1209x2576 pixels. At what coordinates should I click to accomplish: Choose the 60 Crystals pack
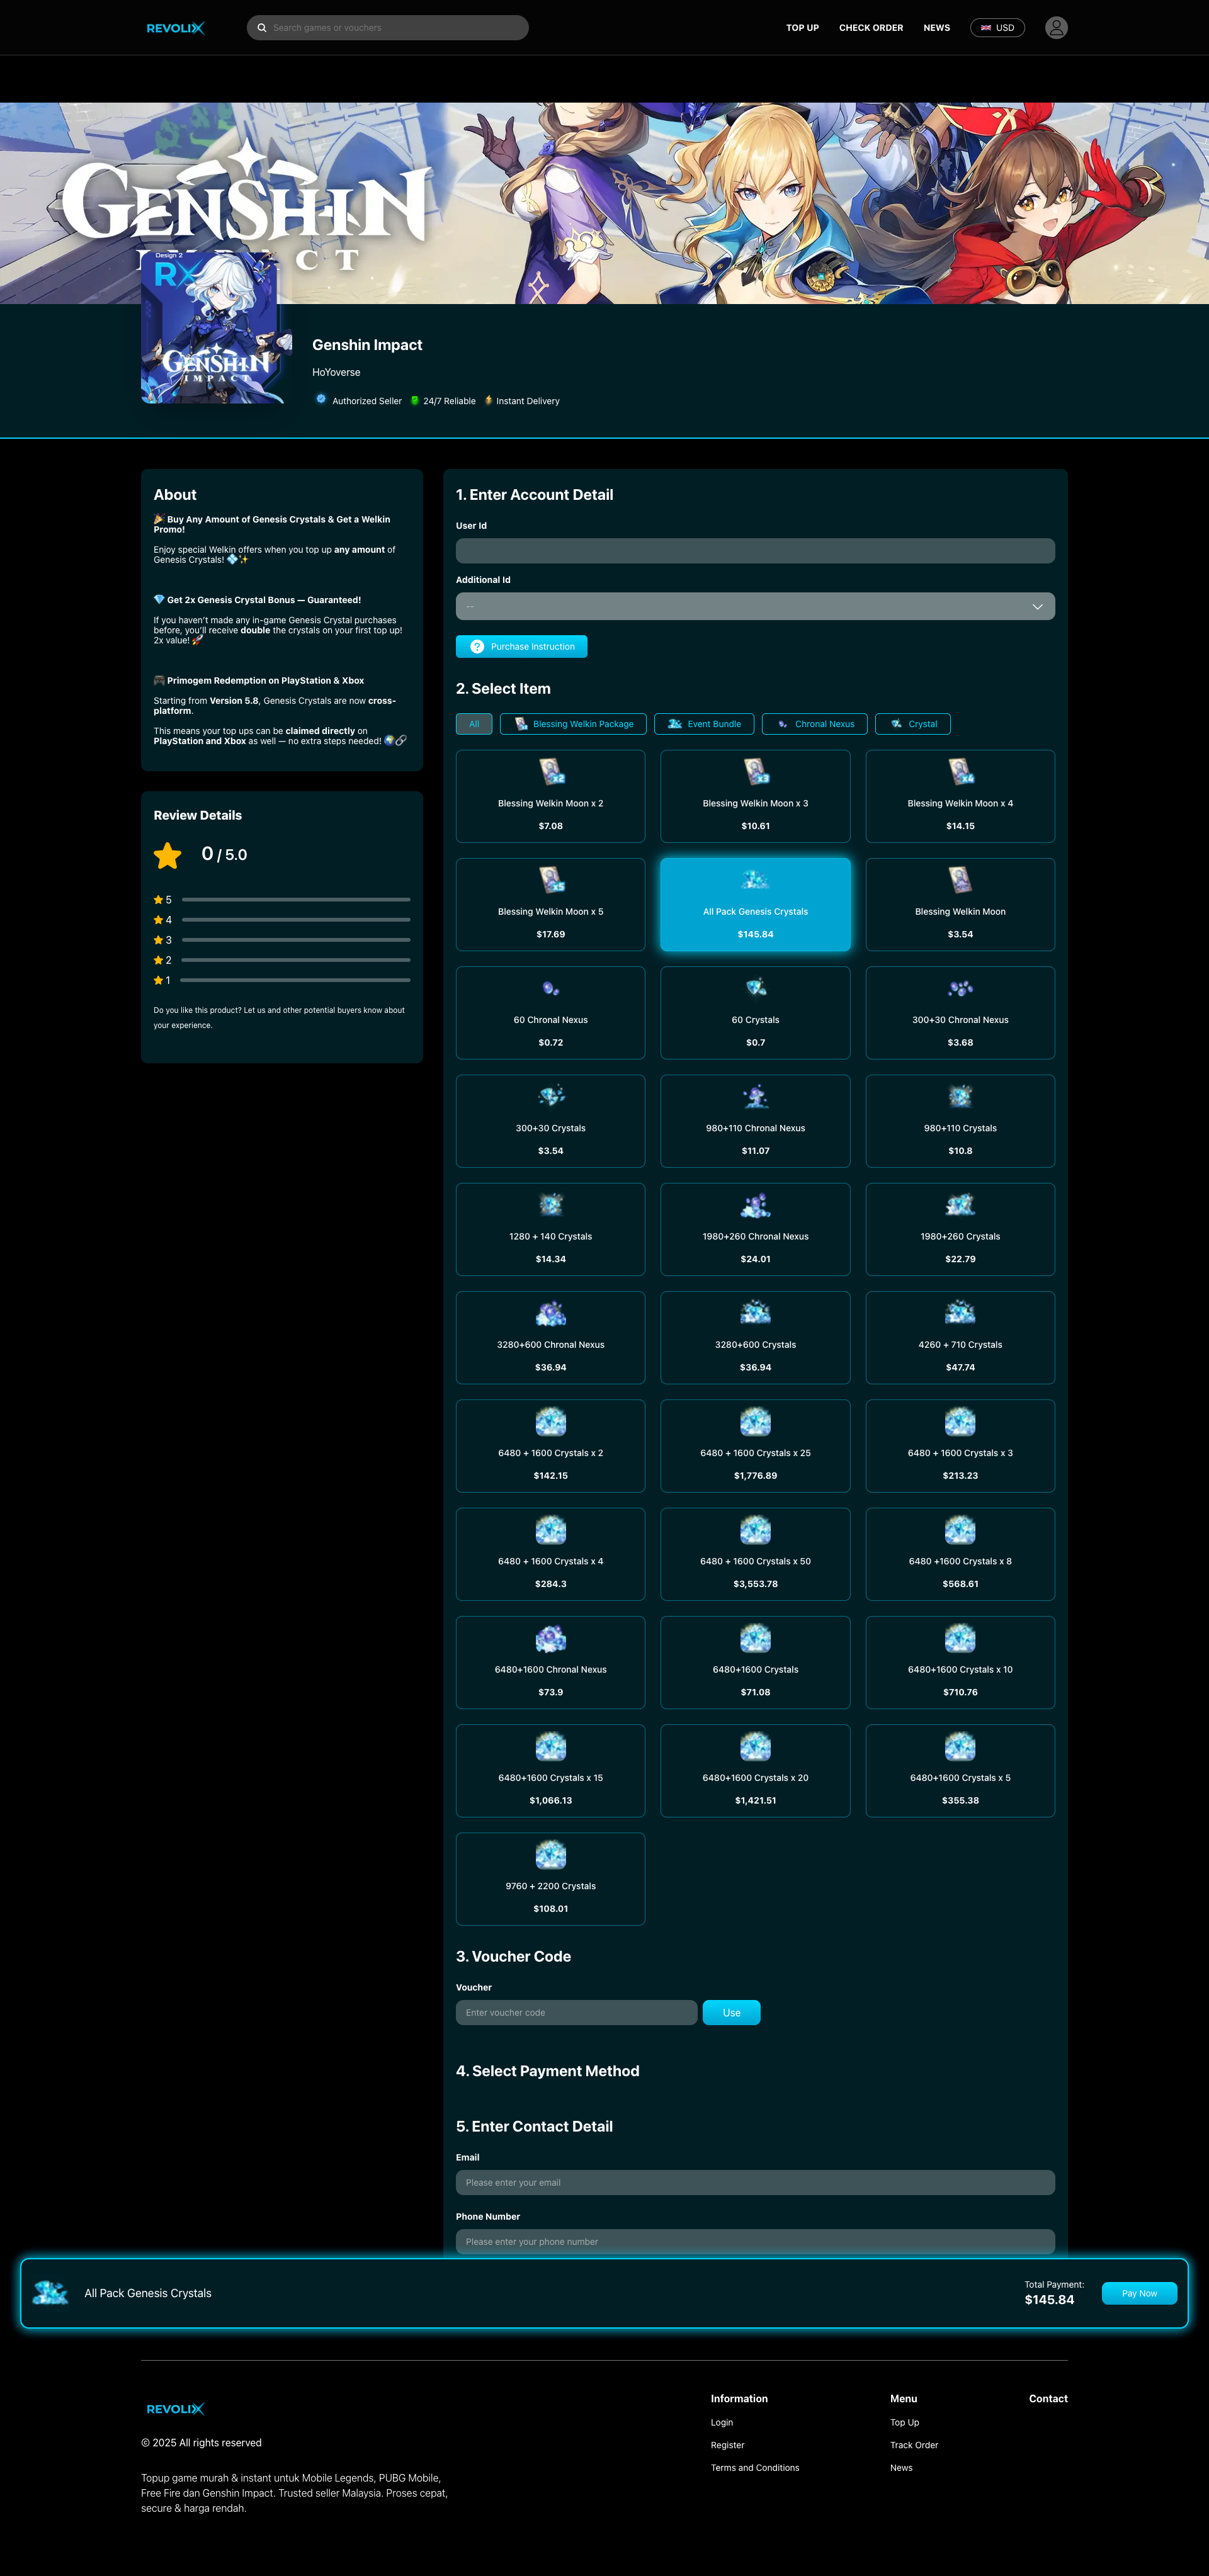(755, 1012)
